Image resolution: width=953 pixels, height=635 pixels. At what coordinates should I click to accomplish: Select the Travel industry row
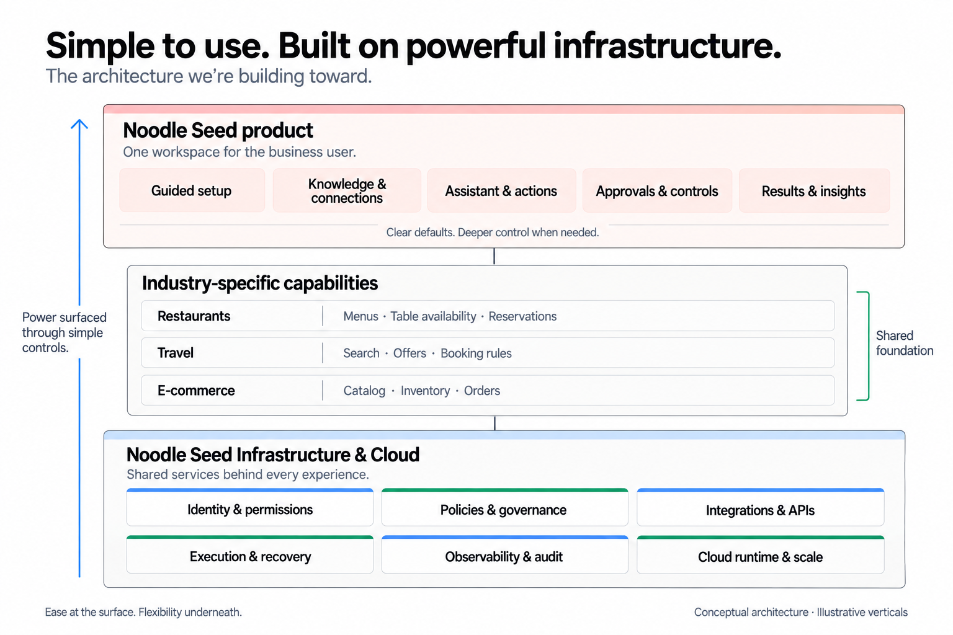pos(488,353)
